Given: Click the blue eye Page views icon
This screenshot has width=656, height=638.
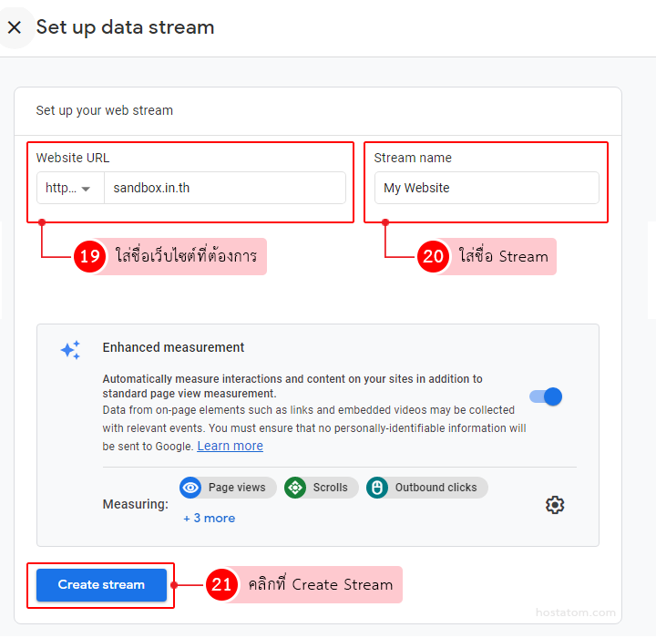Looking at the screenshot, I should [x=190, y=488].
